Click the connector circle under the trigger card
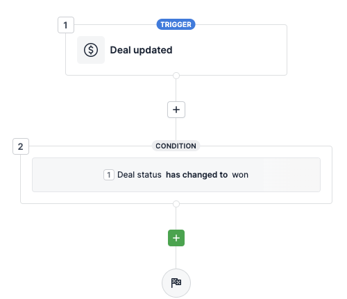Viewport: 347px width, 299px height. point(176,76)
